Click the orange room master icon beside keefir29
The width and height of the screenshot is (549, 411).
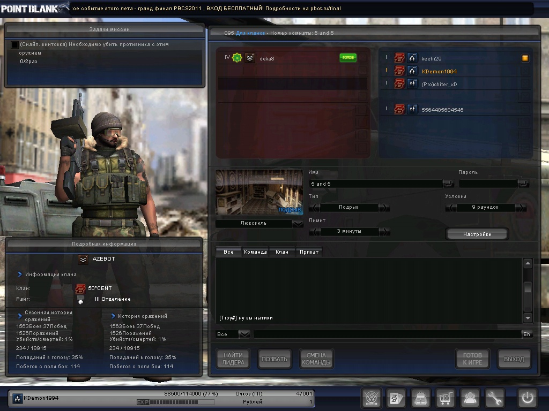(x=525, y=58)
